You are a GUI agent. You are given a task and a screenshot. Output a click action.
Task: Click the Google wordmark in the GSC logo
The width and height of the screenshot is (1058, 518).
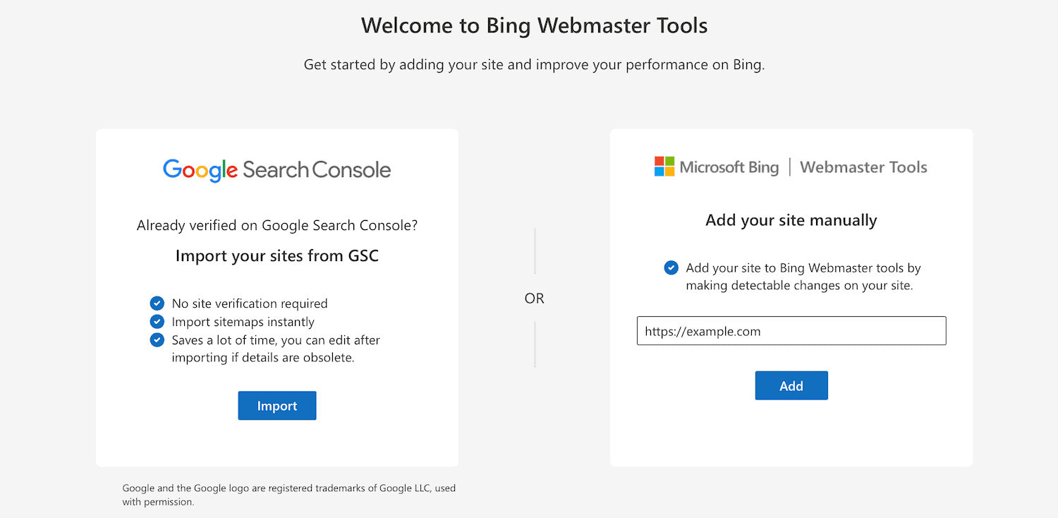[x=200, y=169]
